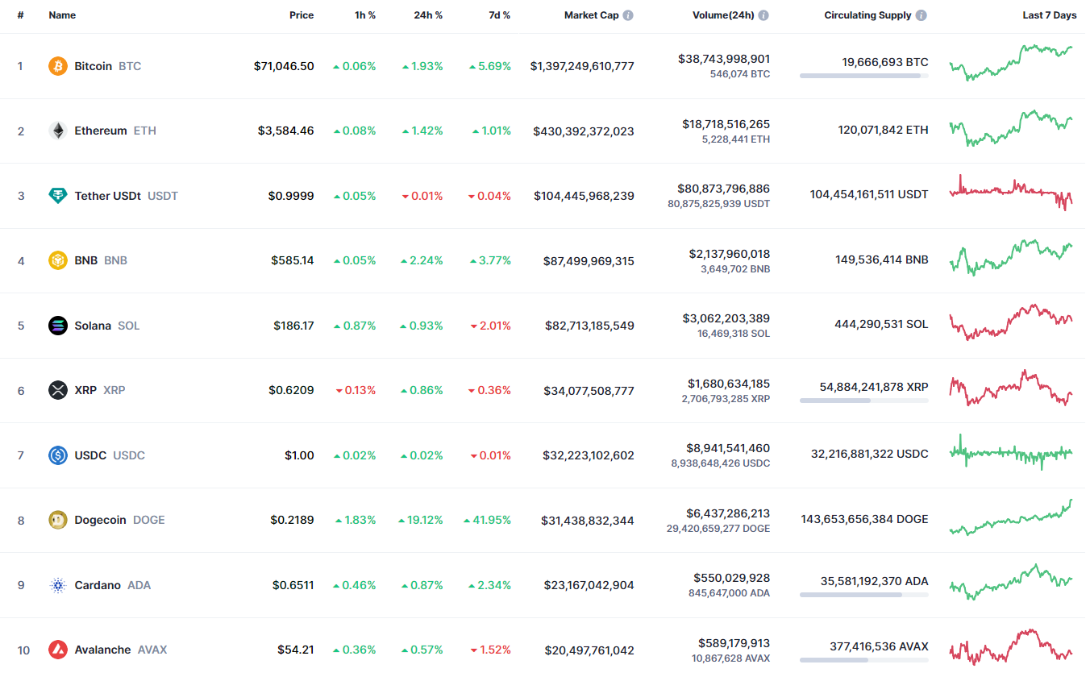This screenshot has width=1090, height=677.
Task: Click the Avalanche logo icon
Action: [x=57, y=650]
